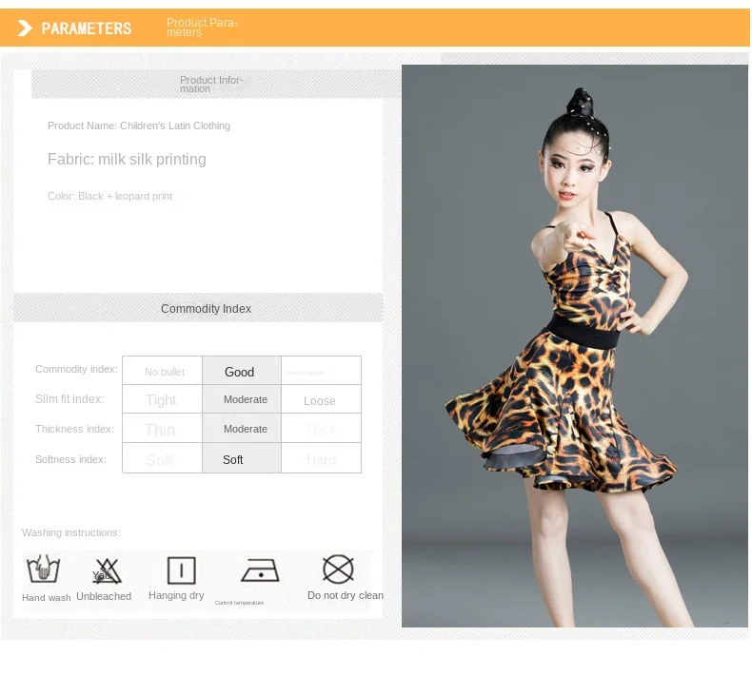Click the 'Softness index:' row label
This screenshot has width=752, height=675.
click(x=70, y=459)
